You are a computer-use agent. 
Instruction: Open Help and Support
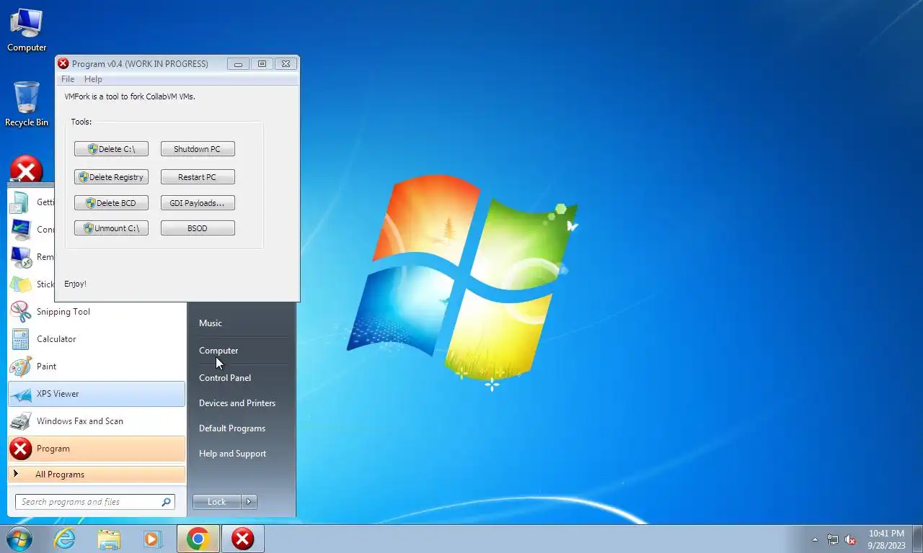click(x=232, y=454)
